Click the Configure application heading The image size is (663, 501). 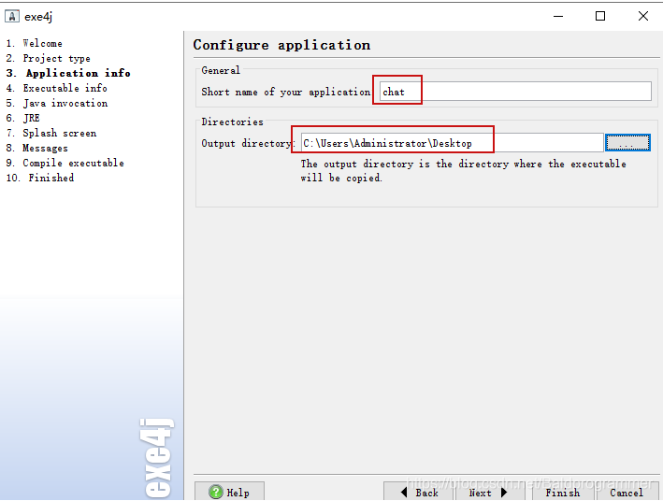[281, 45]
